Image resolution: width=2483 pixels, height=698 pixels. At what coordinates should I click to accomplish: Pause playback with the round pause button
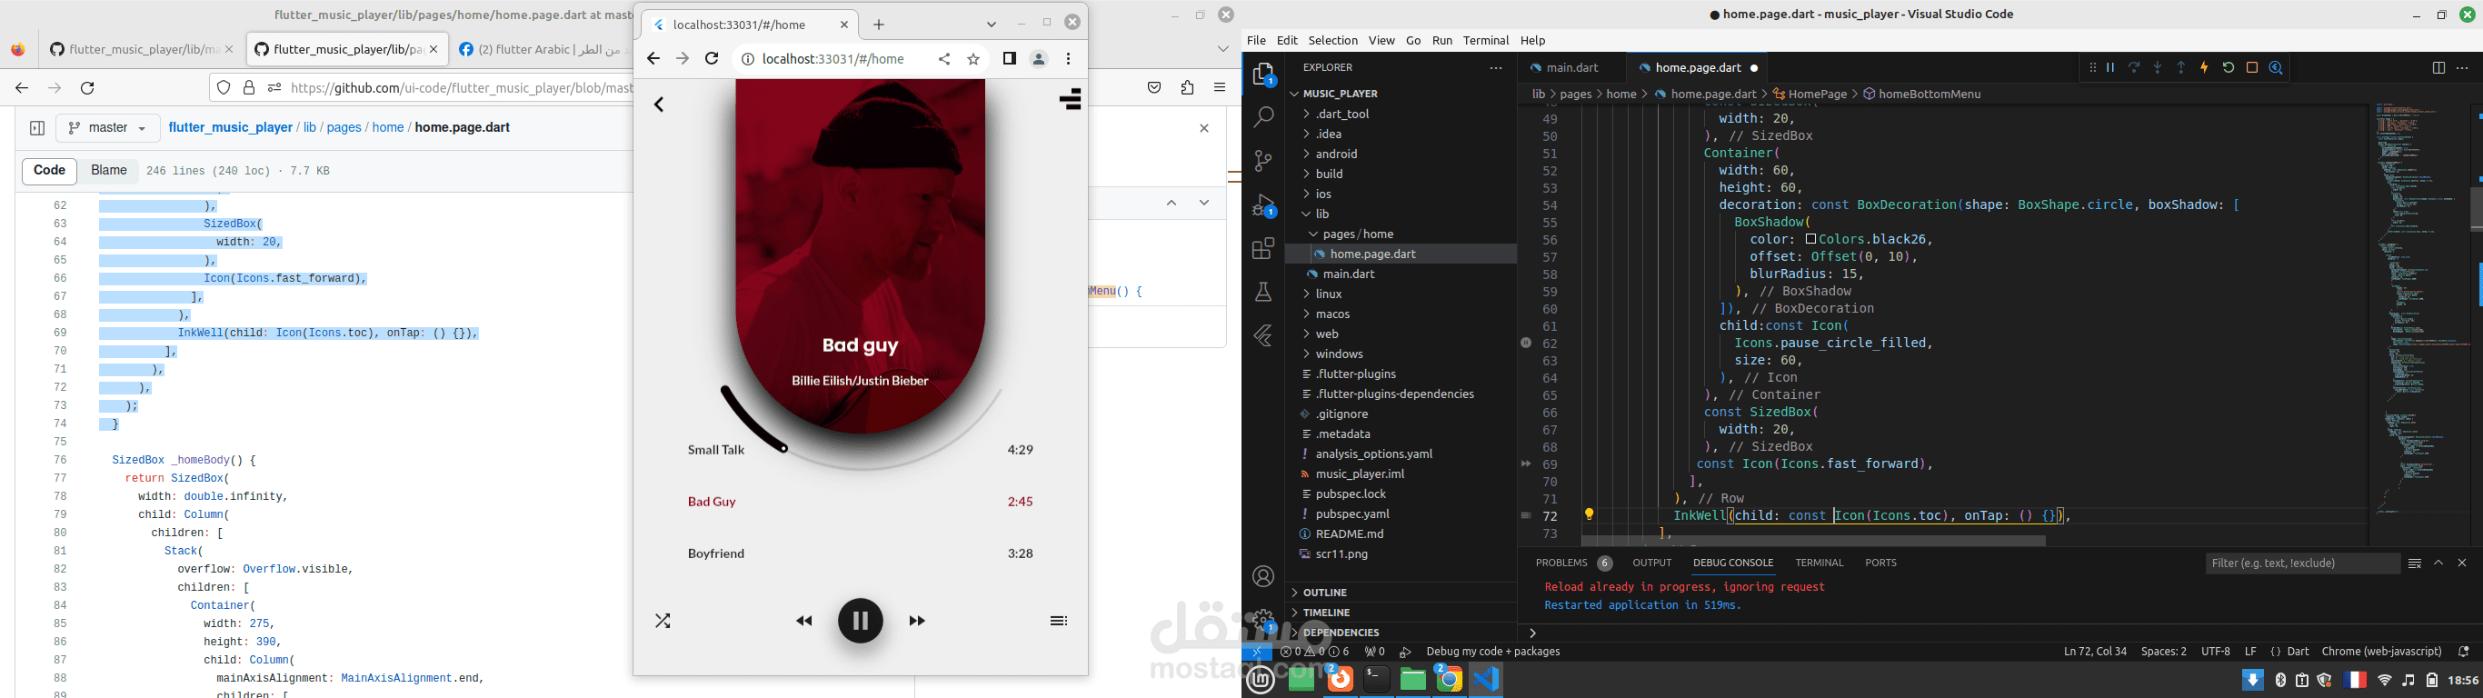(861, 620)
